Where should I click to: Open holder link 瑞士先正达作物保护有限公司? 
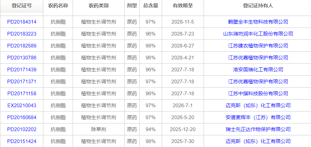tap(258, 129)
